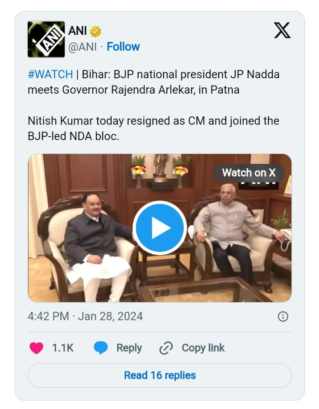The image size is (319, 409).
Task: Click the 1.1K likes count
Action: [x=63, y=348]
